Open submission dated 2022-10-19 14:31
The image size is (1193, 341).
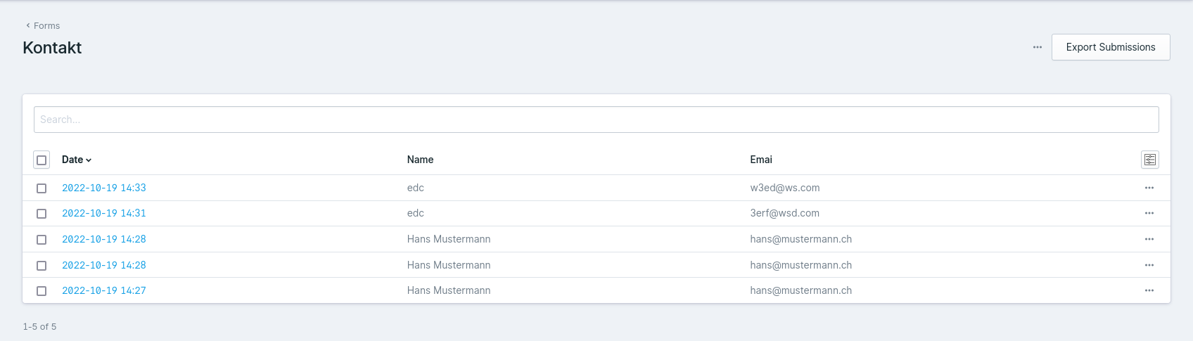pos(104,213)
